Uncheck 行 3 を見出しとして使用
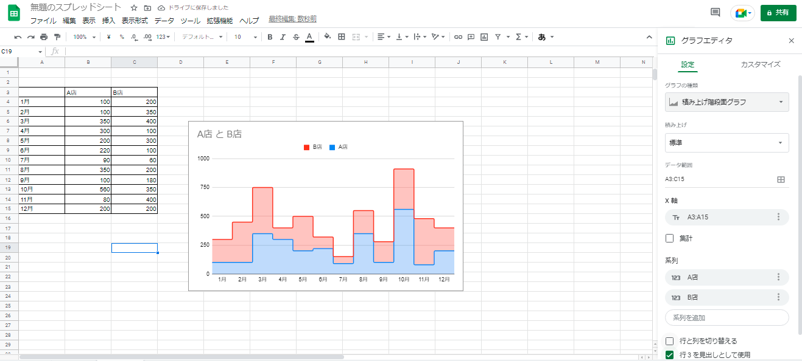Screen dimensions: 802x361 [670, 355]
